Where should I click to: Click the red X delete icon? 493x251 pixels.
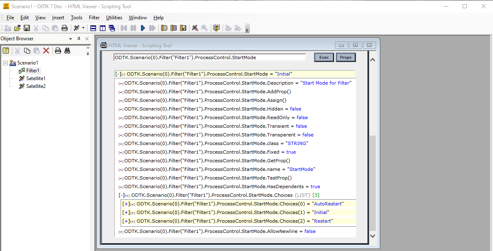pos(46,51)
